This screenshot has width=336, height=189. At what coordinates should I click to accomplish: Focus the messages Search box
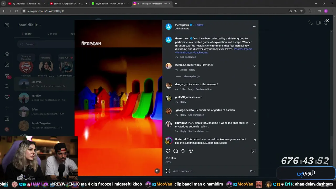[46, 44]
